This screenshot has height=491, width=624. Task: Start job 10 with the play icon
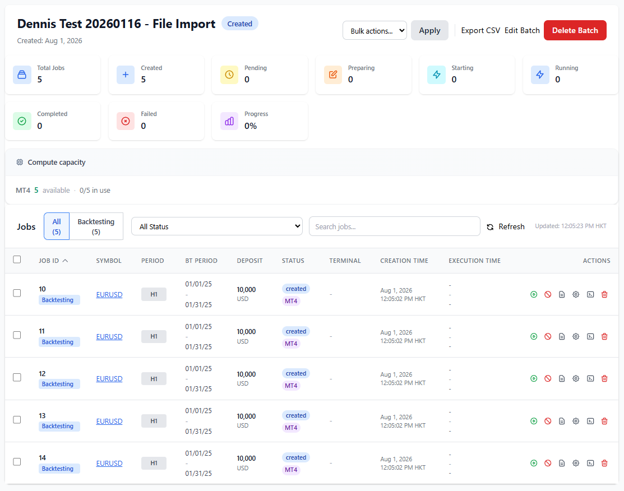point(534,294)
